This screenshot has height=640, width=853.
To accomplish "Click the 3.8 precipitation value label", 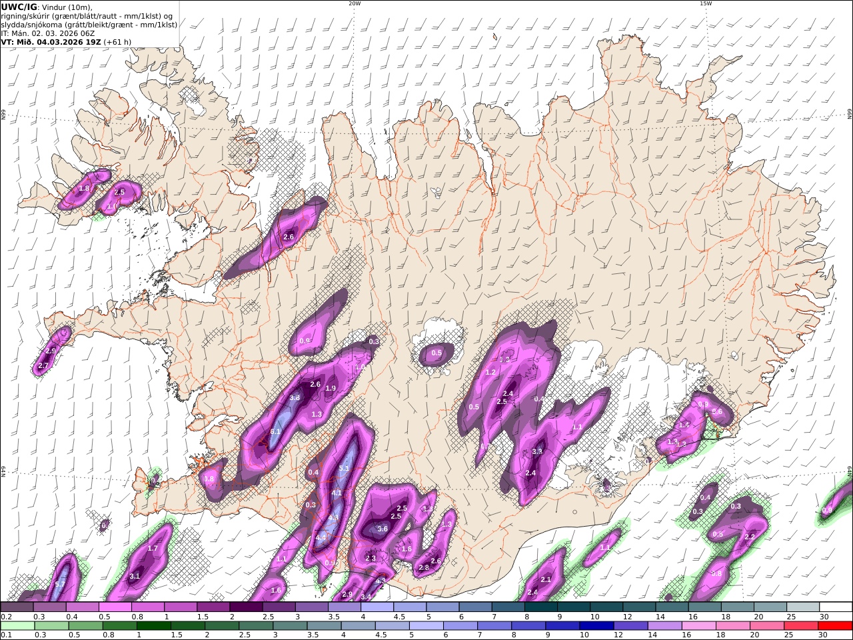I will pyautogui.click(x=295, y=397).
